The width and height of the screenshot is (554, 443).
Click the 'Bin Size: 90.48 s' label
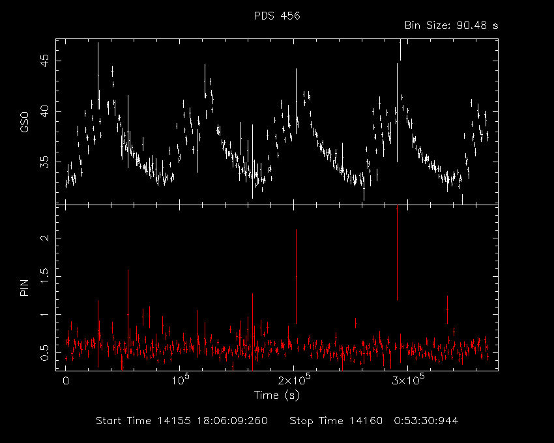[451, 25]
